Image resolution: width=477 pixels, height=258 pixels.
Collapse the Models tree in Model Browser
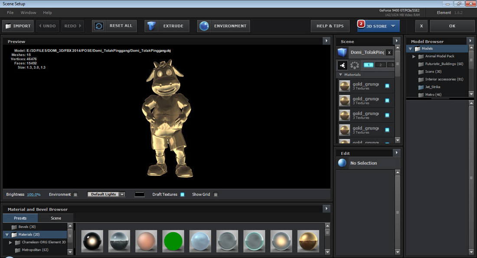point(410,48)
